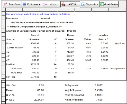127x104 pixels.
Task: Click the Std. Dev. value 9.35
Action: click(x=41, y=86)
